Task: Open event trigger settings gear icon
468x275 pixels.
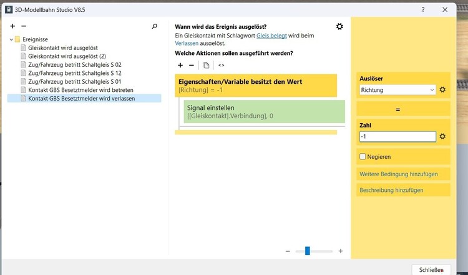Action: (339, 26)
